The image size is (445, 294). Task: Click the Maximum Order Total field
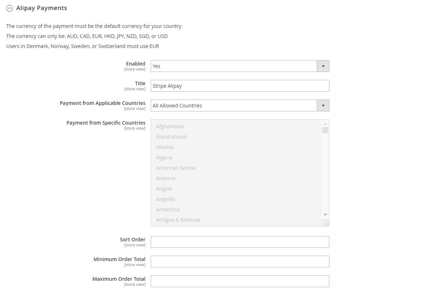point(240,281)
